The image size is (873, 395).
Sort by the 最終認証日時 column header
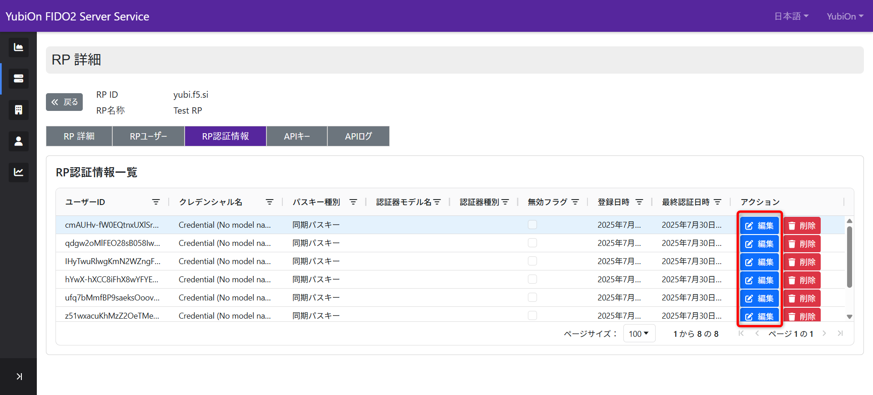click(686, 202)
